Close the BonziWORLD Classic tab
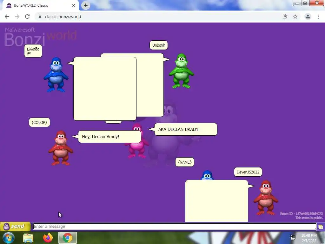Viewport: 325px width, 244px height. 74,5
